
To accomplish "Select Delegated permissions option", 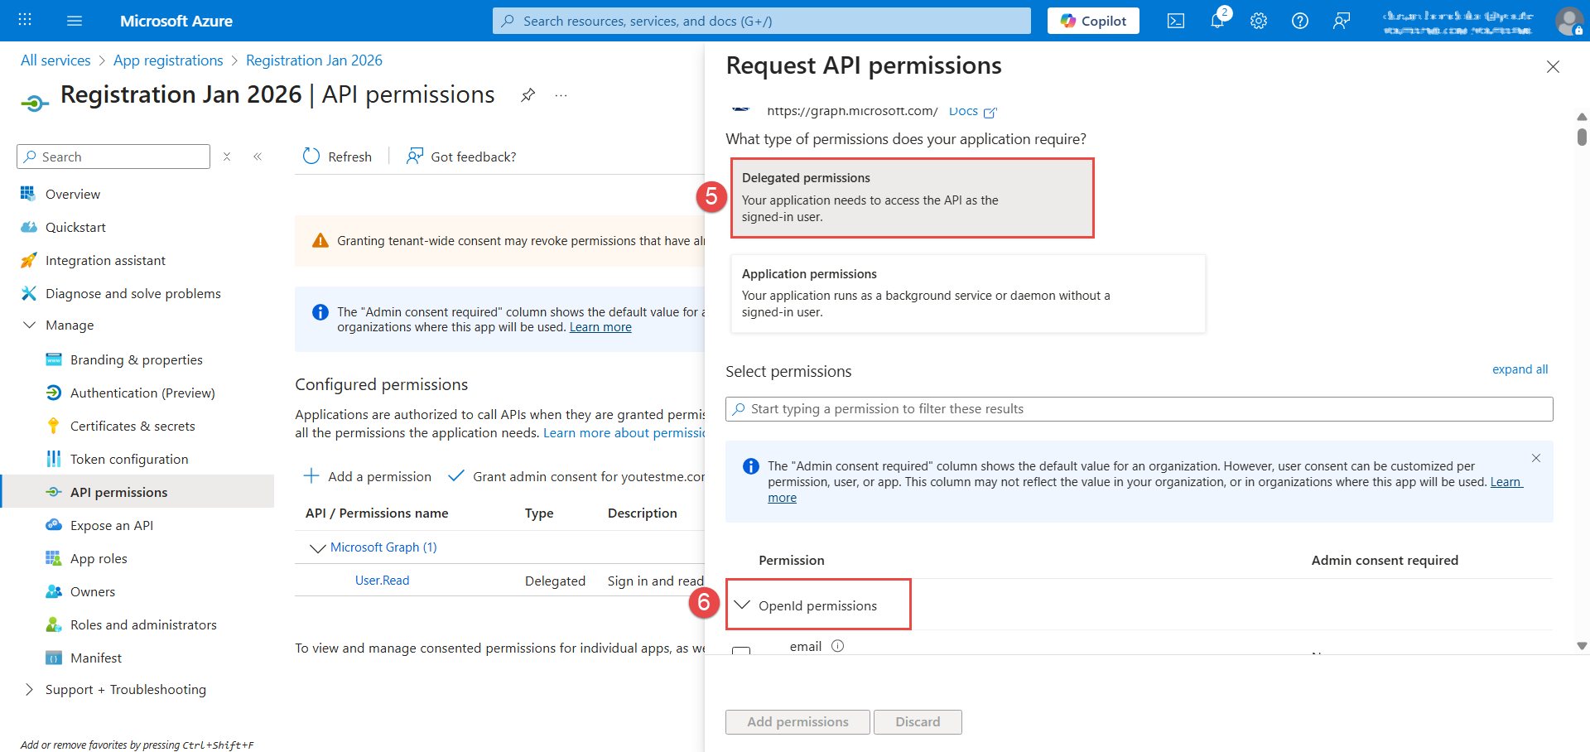I will click(911, 198).
